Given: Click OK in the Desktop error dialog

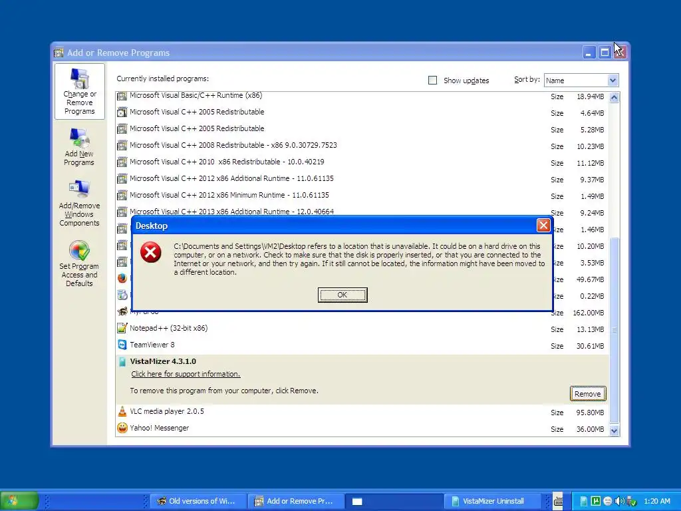Looking at the screenshot, I should coord(342,295).
